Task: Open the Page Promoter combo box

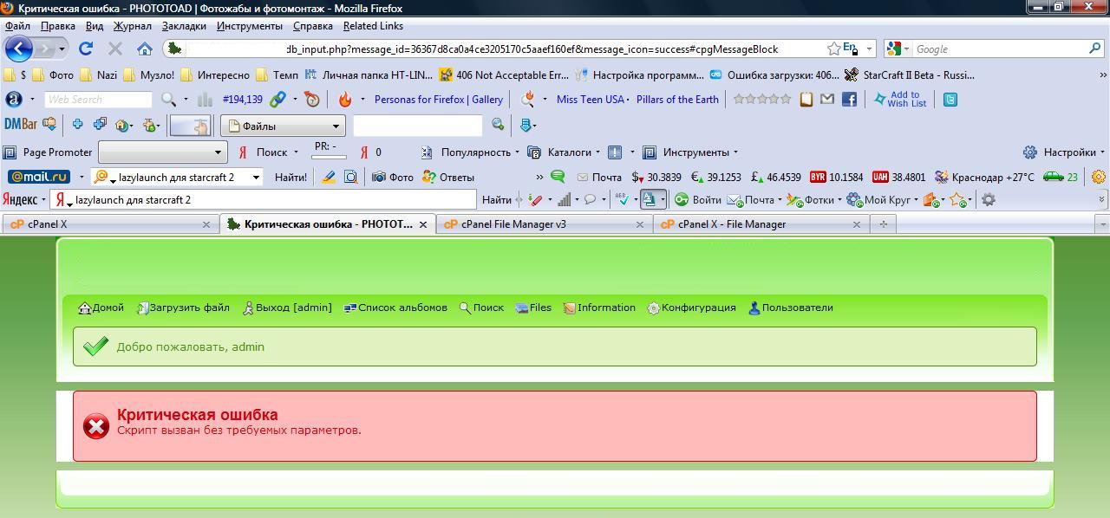Action: pos(162,152)
